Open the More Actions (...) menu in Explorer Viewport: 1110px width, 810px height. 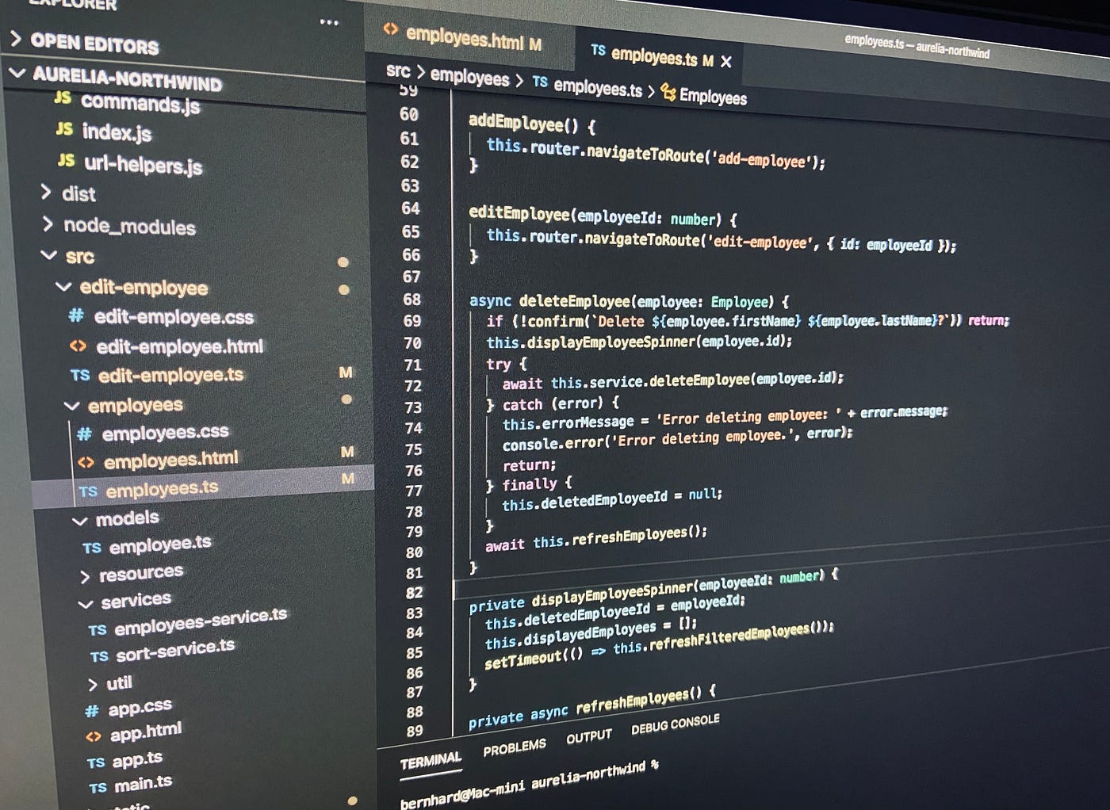click(329, 22)
